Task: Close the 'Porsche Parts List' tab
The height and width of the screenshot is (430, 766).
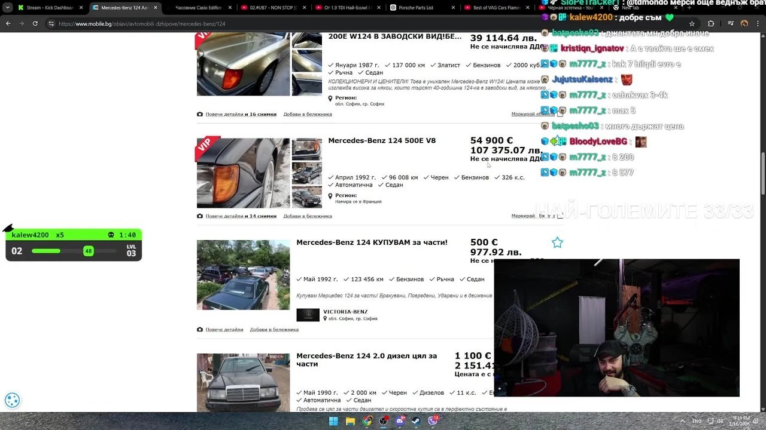Action: (453, 8)
